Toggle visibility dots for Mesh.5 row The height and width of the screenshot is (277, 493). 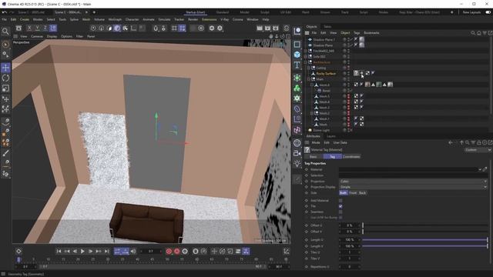tap(348, 96)
